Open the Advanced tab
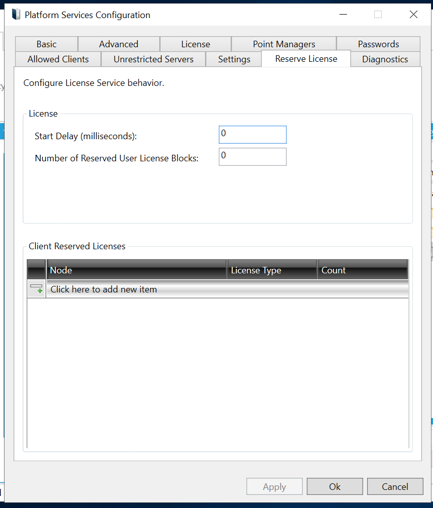The image size is (433, 508). [x=119, y=44]
